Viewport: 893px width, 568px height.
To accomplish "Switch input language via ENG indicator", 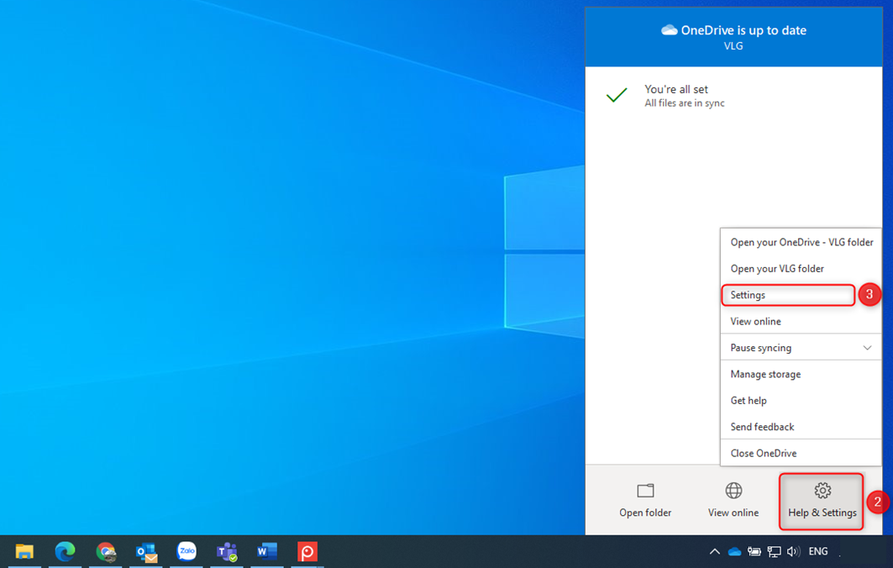I will coord(818,551).
